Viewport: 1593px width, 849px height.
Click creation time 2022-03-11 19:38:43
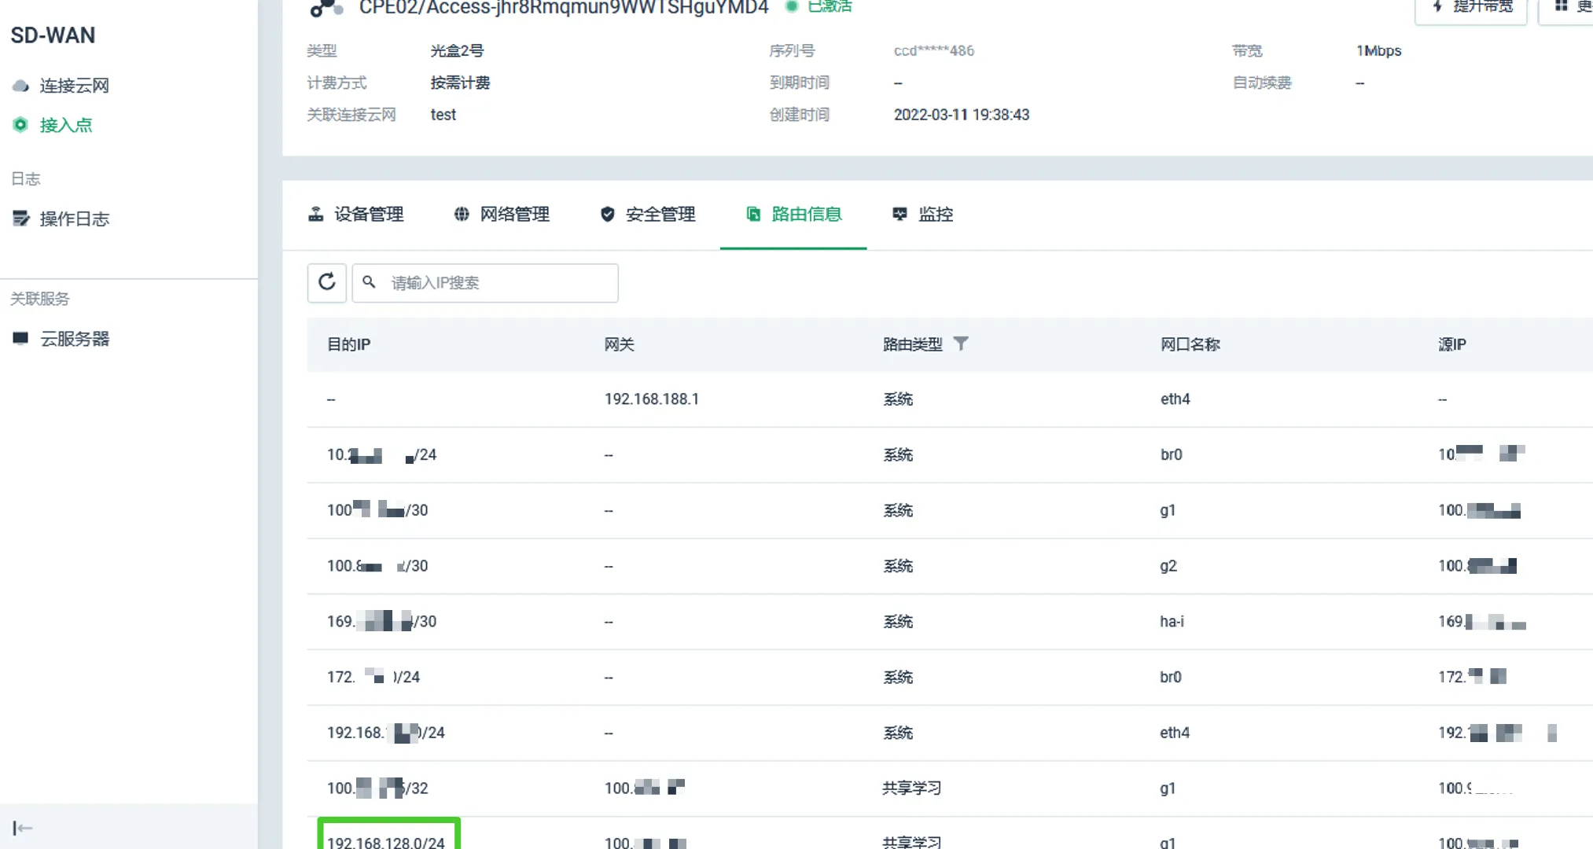pos(962,115)
